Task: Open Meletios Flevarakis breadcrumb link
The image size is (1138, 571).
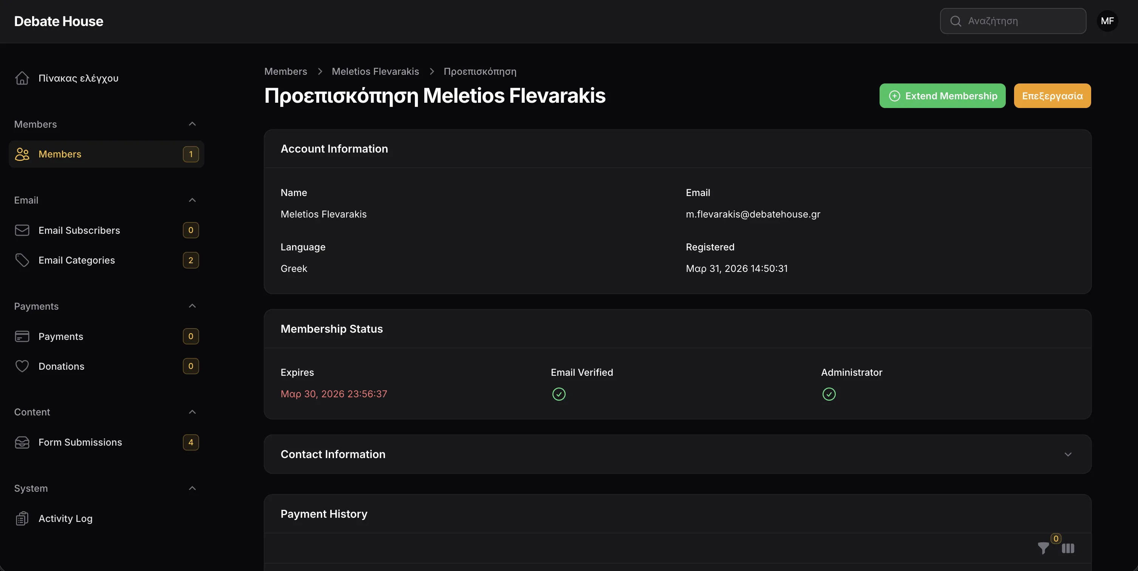Action: pyautogui.click(x=375, y=71)
